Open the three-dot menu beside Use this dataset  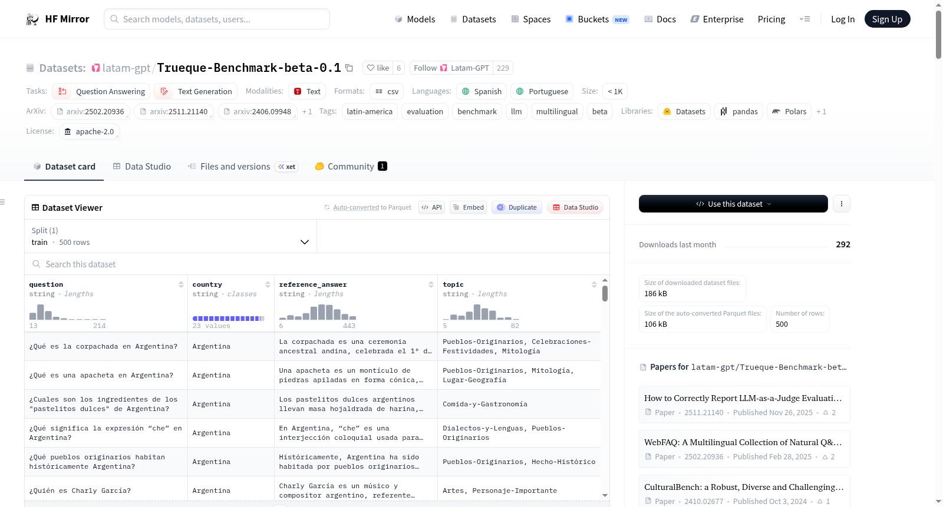coord(842,204)
